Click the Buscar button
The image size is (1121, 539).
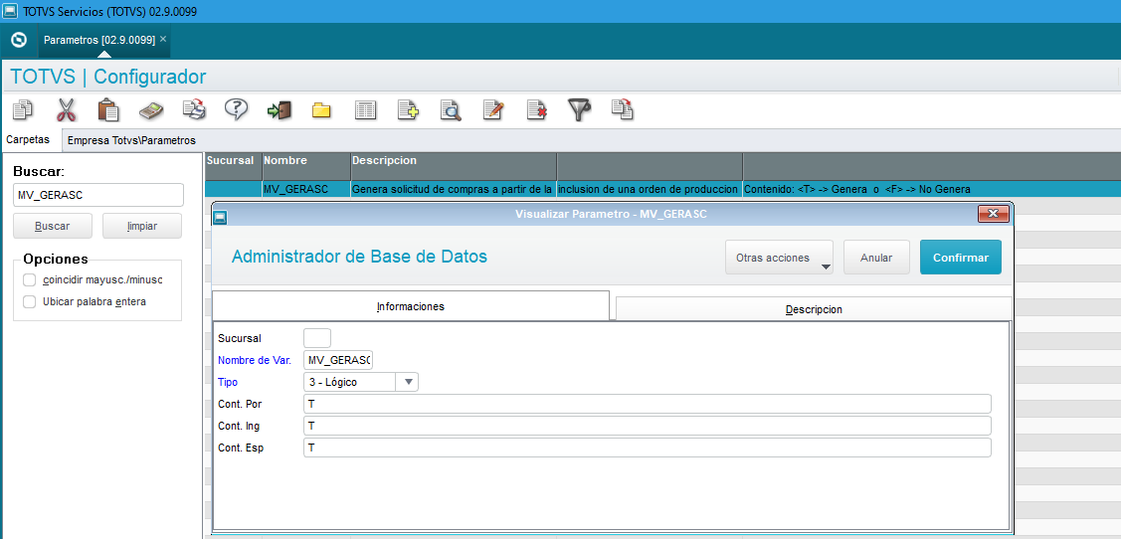point(52,226)
